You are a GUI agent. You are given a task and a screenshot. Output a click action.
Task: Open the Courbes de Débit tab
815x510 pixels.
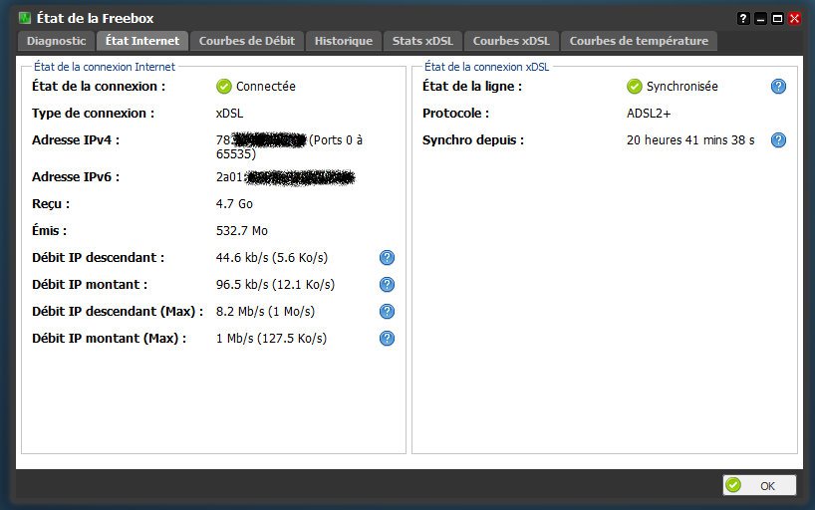247,41
